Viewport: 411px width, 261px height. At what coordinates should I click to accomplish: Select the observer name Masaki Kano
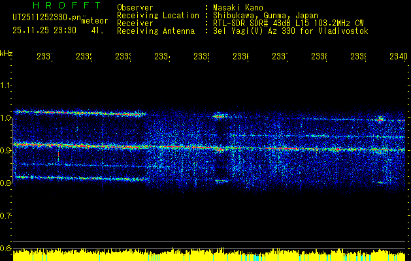click(x=238, y=8)
